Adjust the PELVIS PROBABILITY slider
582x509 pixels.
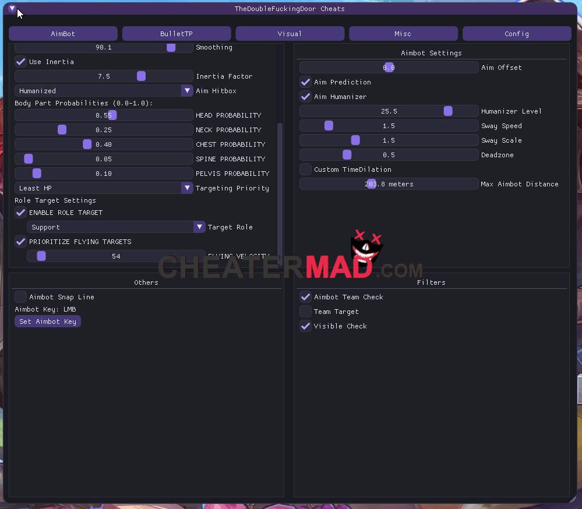pyautogui.click(x=104, y=173)
